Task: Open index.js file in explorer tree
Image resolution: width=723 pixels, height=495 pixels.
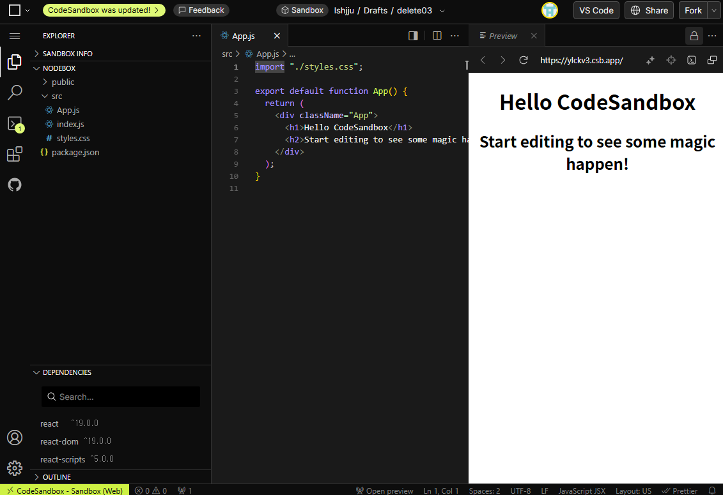Action: pyautogui.click(x=70, y=124)
